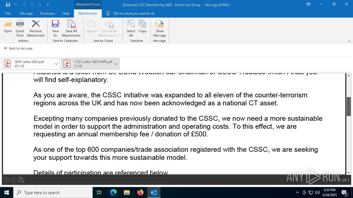Switch to the Developer tab
The height and width of the screenshot is (198, 353).
[x=47, y=13]
